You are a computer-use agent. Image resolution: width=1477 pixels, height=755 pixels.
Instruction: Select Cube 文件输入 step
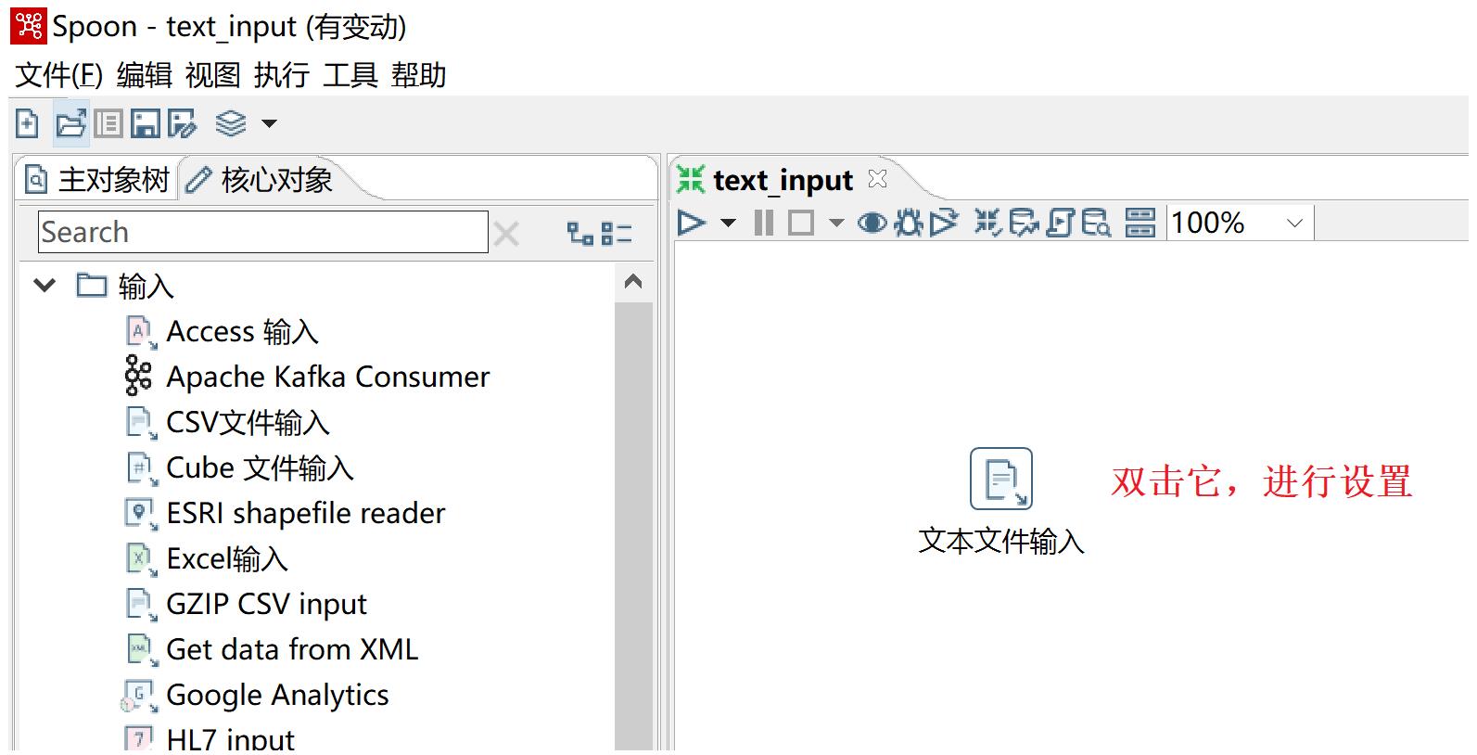[260, 468]
